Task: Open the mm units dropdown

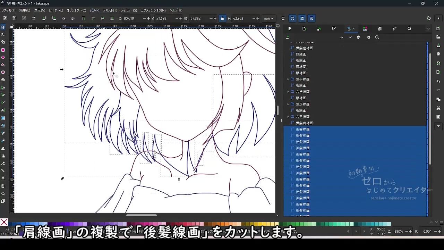Action: (268, 18)
